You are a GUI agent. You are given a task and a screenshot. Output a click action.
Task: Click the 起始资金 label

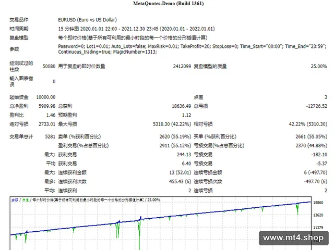[x=19, y=97]
